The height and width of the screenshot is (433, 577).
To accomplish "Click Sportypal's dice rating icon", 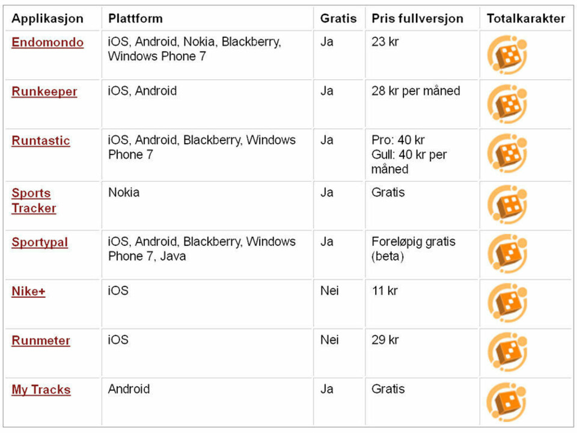I will point(507,254).
